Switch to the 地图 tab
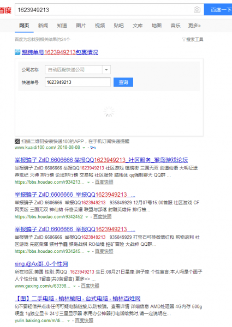The image size is (232, 327). pos(157,26)
